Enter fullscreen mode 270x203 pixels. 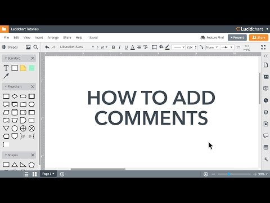pyautogui.click(x=263, y=47)
